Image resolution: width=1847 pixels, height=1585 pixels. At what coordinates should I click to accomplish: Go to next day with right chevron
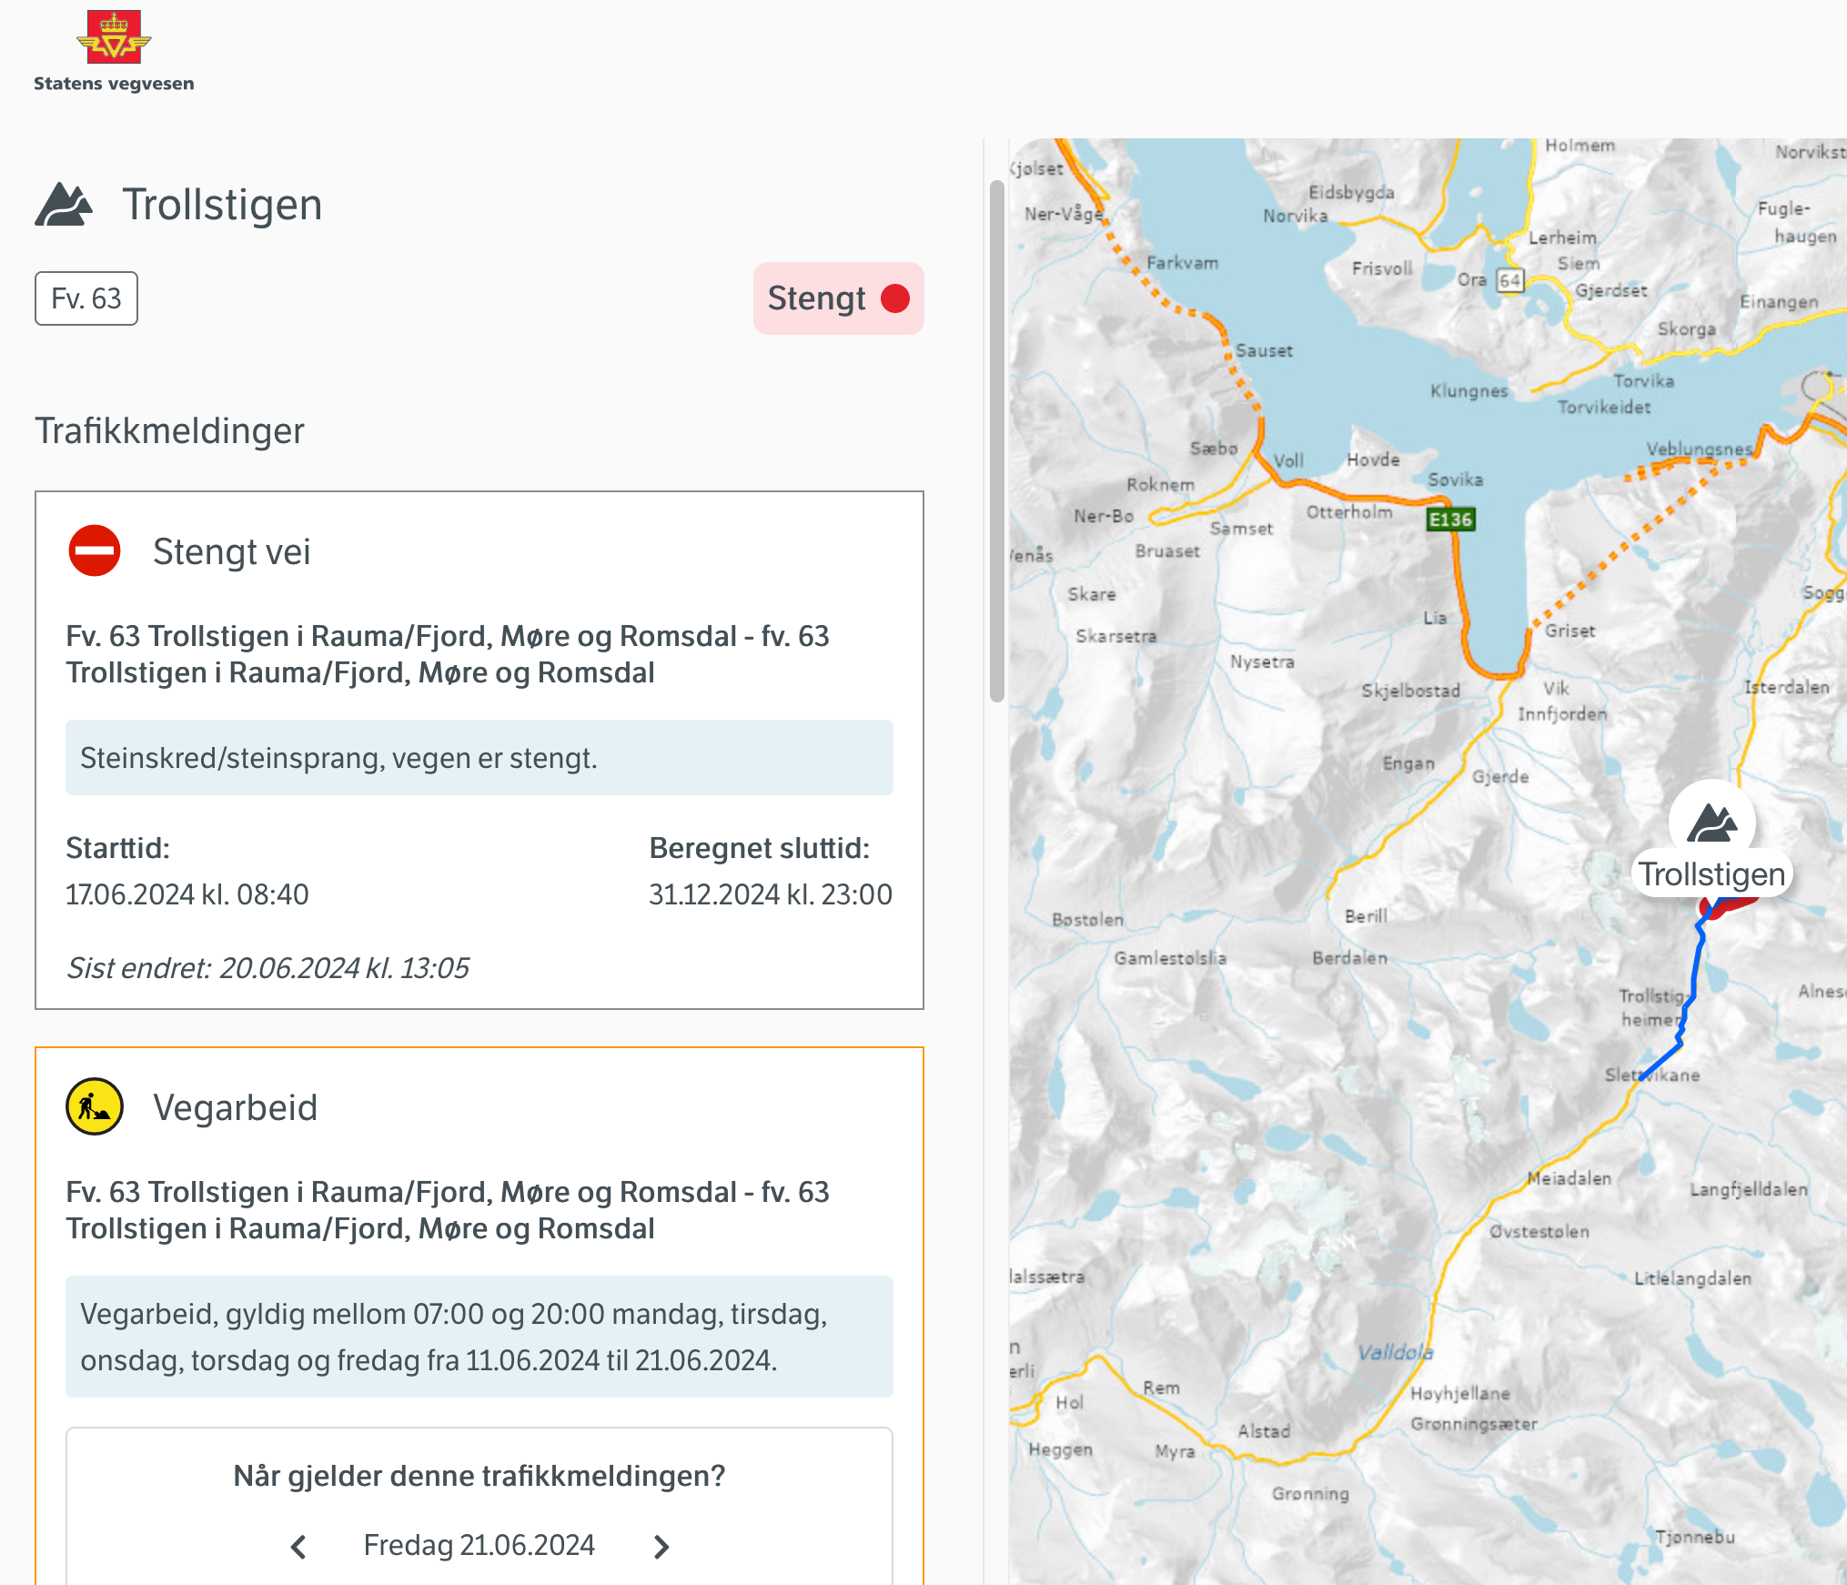coord(661,1546)
